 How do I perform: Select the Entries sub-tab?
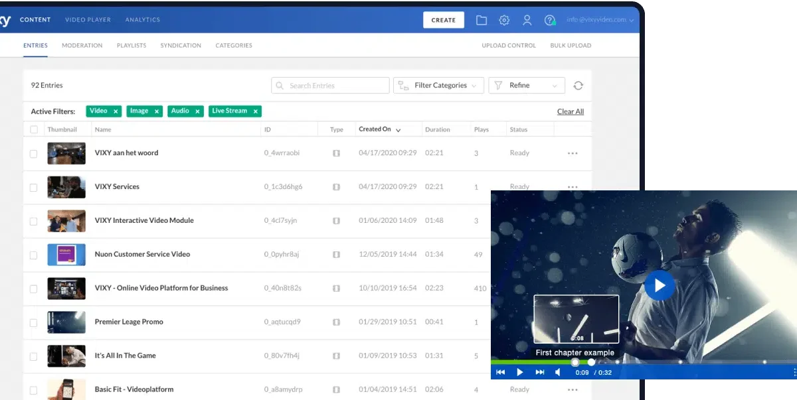(35, 46)
